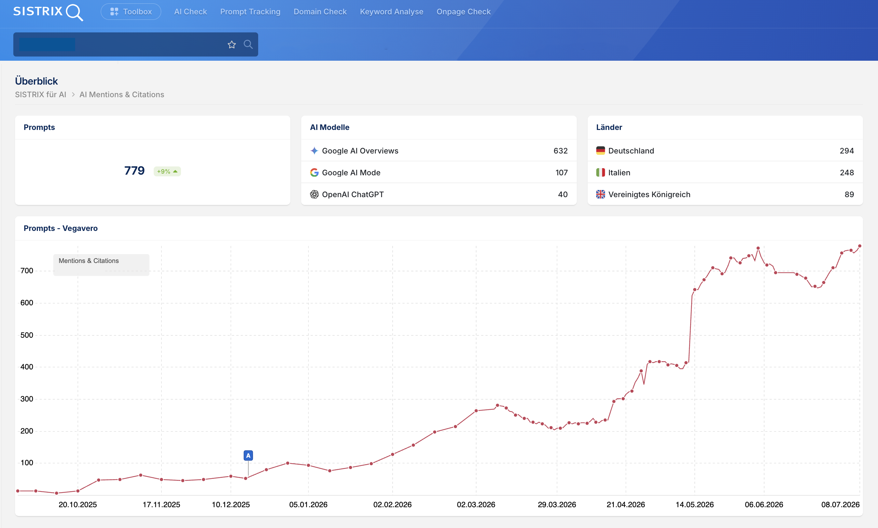Click the Prompts - Vegavero chart title

(x=60, y=229)
